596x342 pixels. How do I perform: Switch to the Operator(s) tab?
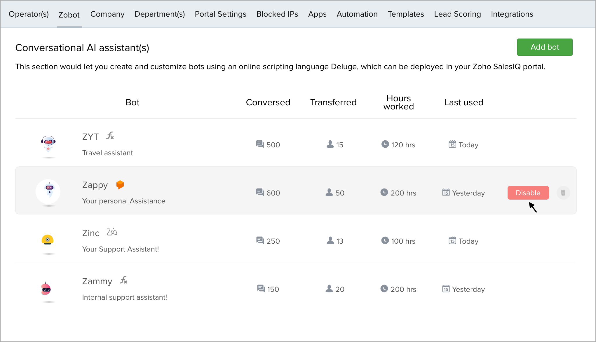pos(29,14)
